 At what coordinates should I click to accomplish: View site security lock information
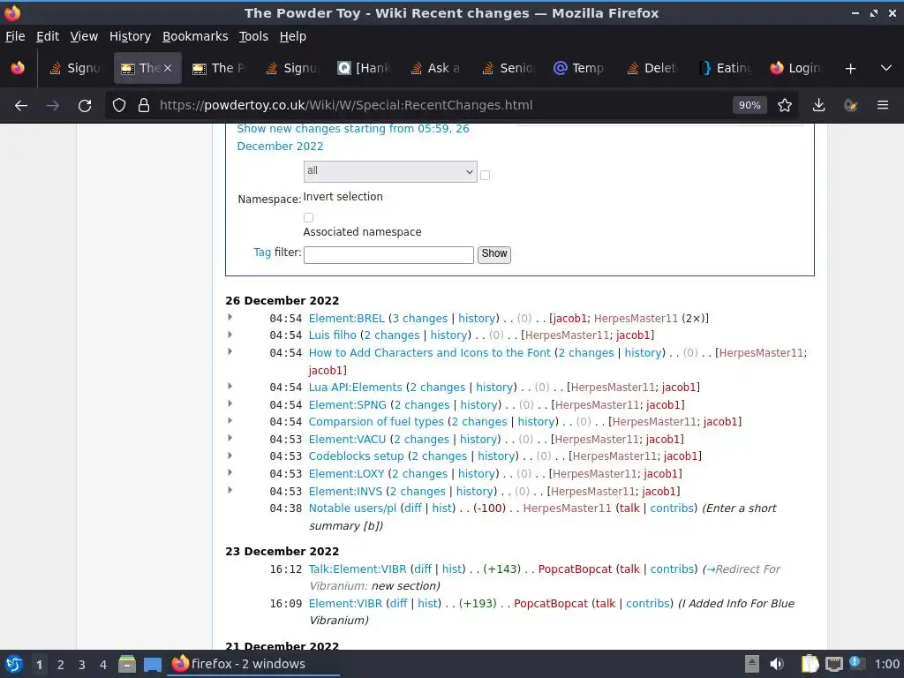pos(144,106)
